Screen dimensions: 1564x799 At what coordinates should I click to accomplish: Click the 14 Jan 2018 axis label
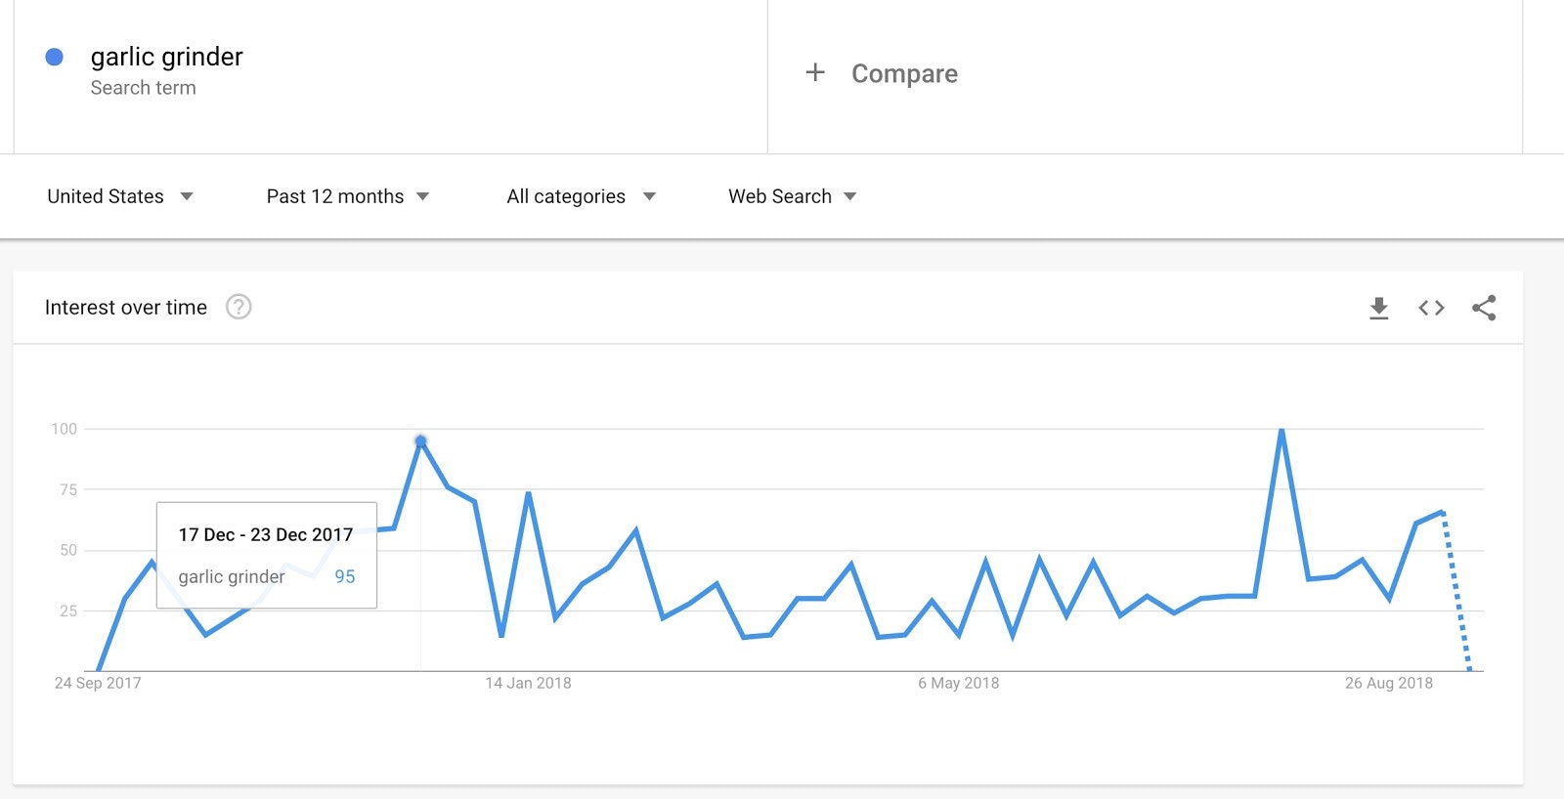528,684
